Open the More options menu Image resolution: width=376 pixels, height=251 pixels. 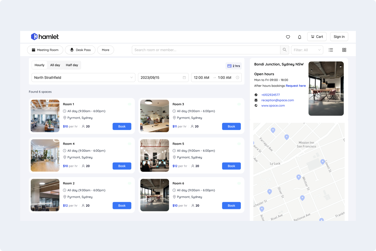pyautogui.click(x=105, y=50)
